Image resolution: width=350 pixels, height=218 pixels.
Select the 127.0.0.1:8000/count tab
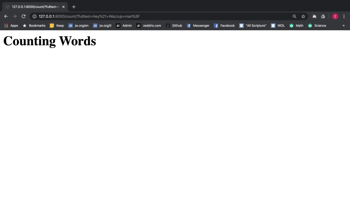pos(35,7)
